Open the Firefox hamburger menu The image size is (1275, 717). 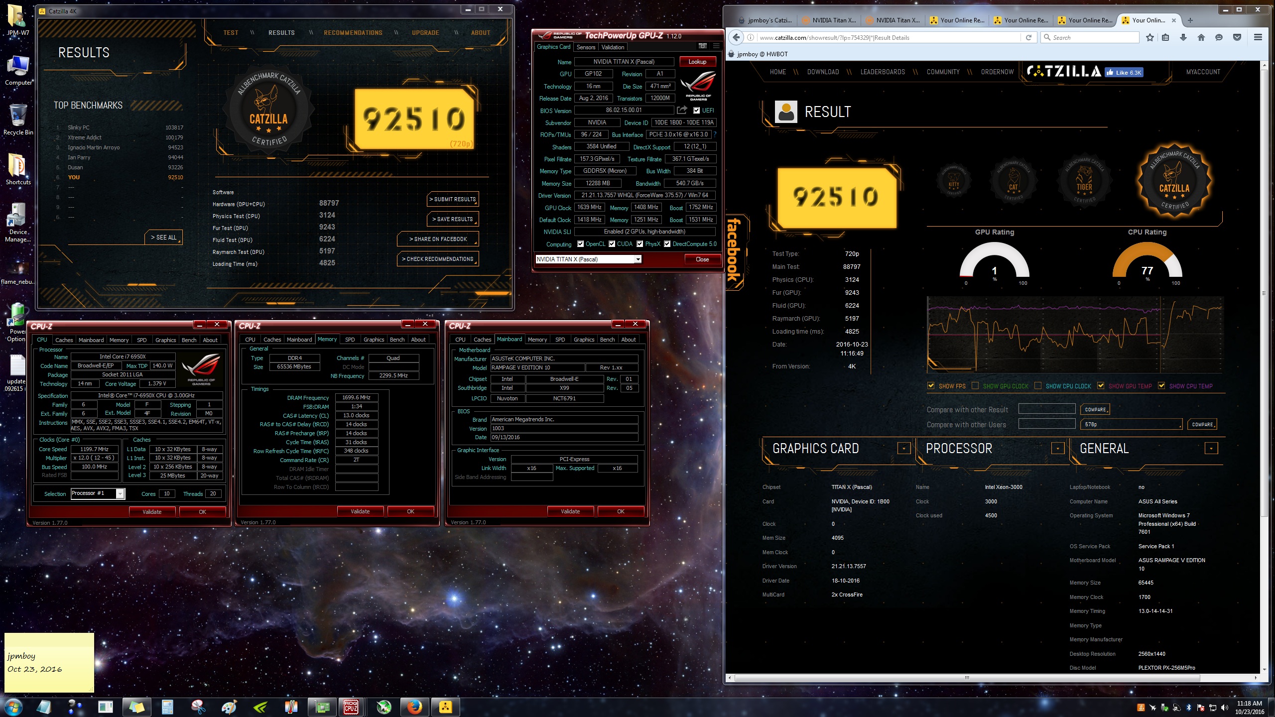(1258, 37)
